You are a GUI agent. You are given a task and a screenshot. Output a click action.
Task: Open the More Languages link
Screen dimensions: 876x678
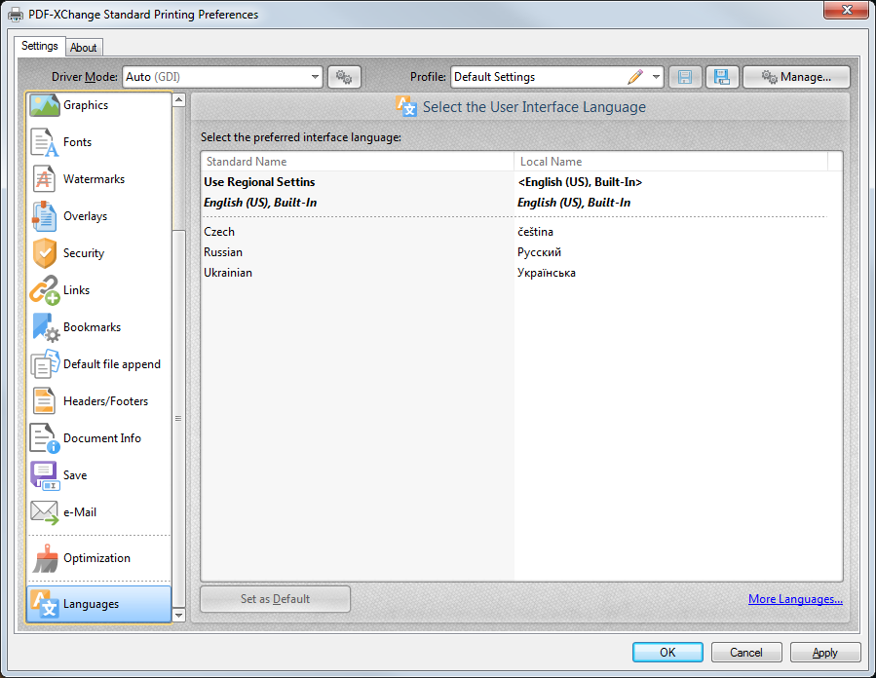point(795,599)
